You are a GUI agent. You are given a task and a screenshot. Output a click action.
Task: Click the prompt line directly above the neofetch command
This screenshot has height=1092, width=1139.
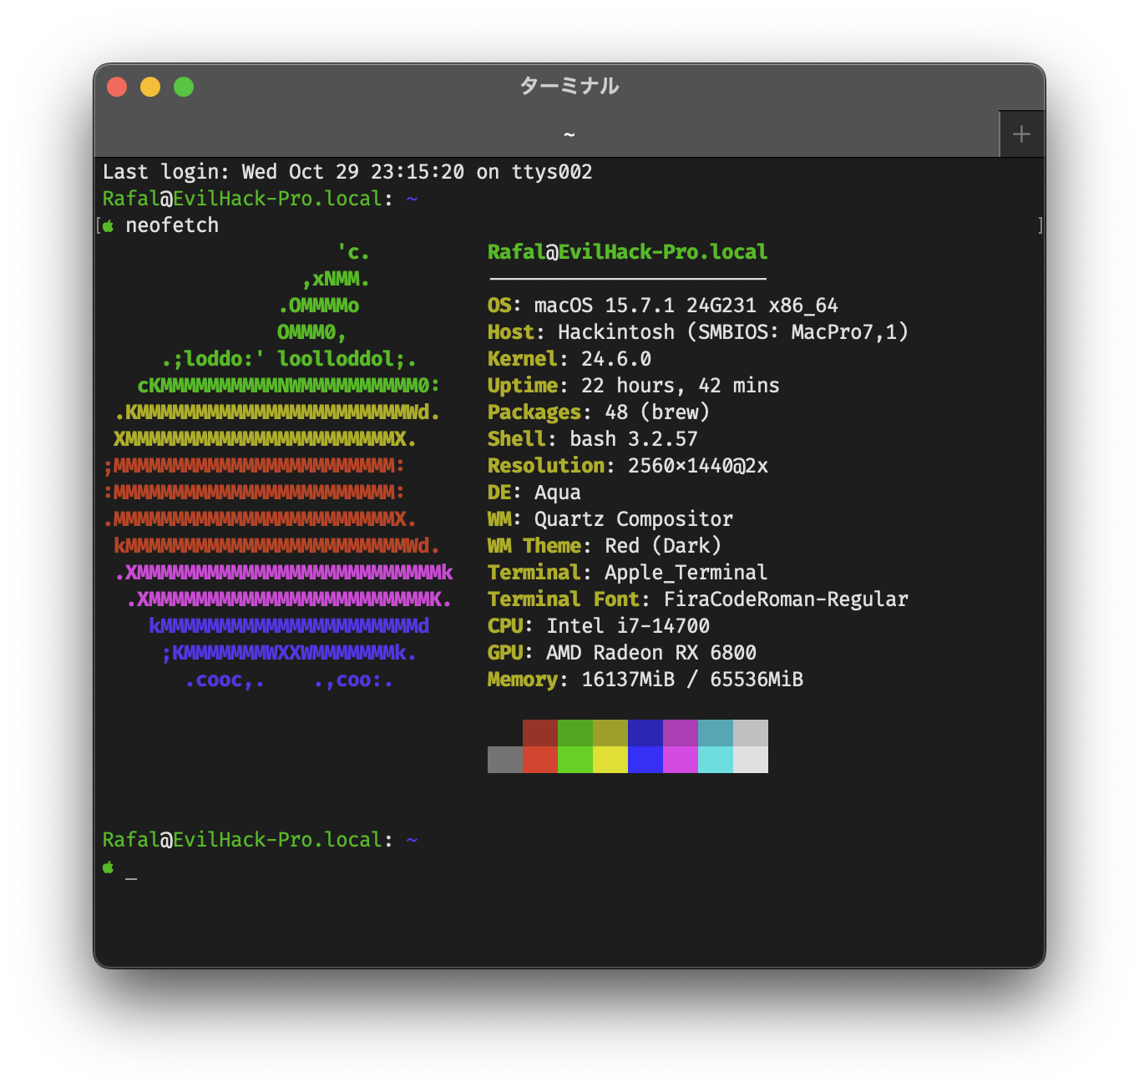tap(260, 199)
